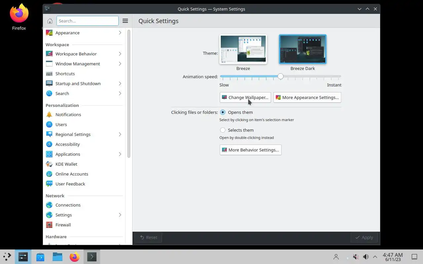Click the Search magnifier icon in sidebar
Viewport: 423px width, 264px height.
tap(49, 93)
